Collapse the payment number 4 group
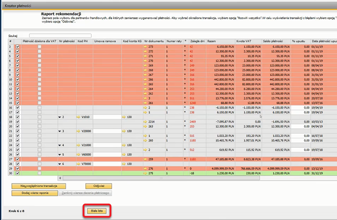Screen dimensions: 337x220 click(x=59, y=145)
